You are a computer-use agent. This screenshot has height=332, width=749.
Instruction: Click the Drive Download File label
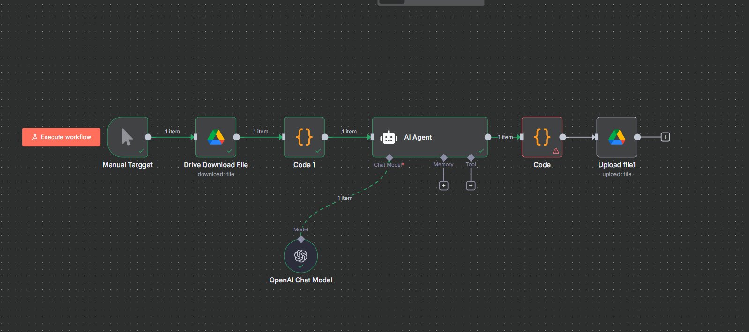pyautogui.click(x=216, y=165)
